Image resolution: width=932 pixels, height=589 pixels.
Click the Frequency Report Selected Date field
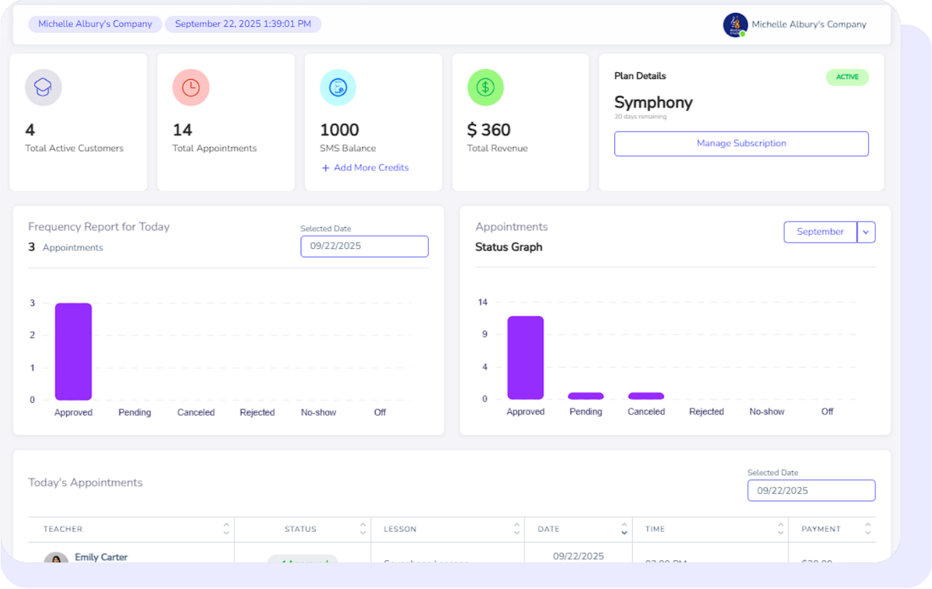pyautogui.click(x=364, y=247)
